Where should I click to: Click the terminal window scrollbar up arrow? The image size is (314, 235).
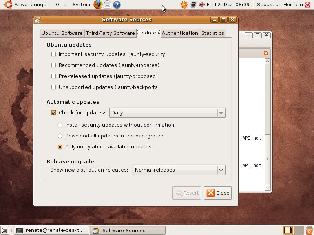click(x=267, y=61)
